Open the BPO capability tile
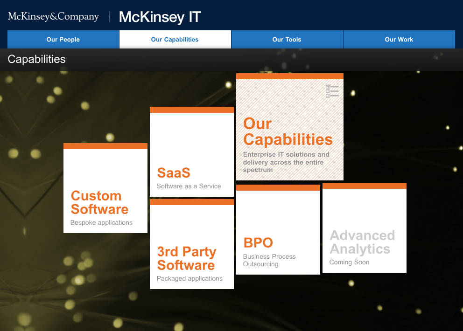 [x=278, y=229]
